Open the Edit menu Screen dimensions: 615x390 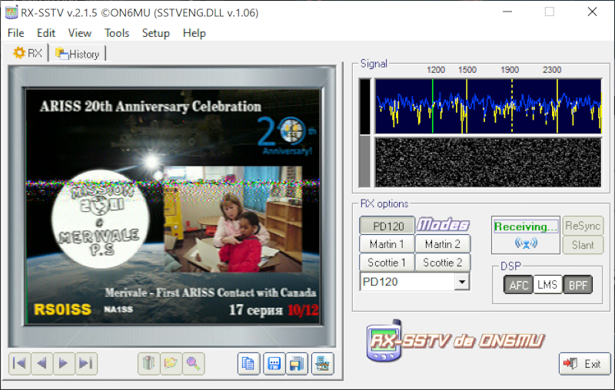(x=46, y=33)
